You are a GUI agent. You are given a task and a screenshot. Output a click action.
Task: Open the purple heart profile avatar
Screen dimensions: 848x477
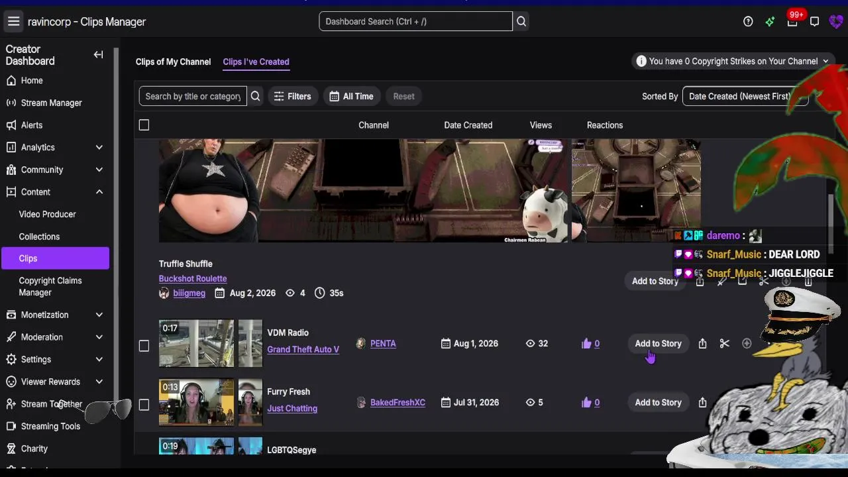836,21
